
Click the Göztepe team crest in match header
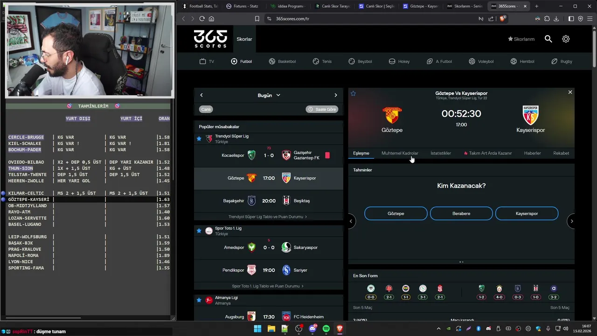point(392,115)
